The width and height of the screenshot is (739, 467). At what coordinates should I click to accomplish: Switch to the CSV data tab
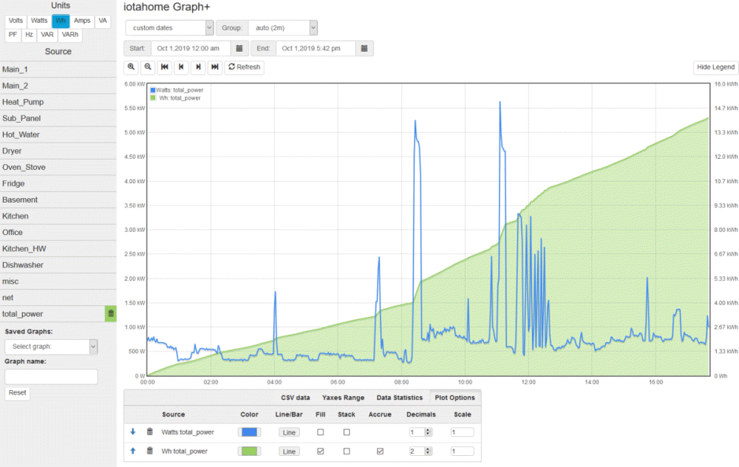pos(296,398)
